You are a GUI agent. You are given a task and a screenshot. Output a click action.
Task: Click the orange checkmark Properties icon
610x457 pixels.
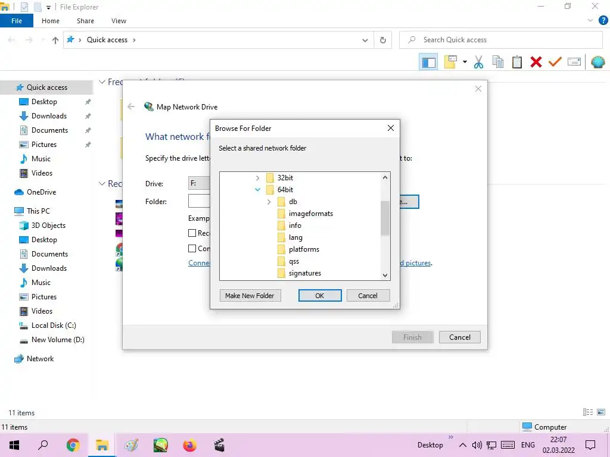555,62
